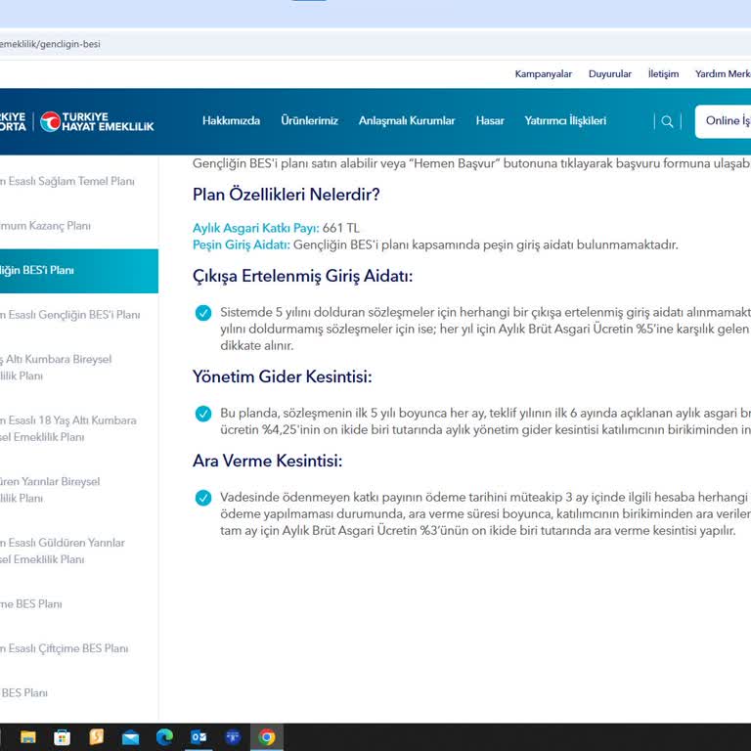This screenshot has height=751, width=751.
Task: Select Esaslı Gençliğin BES'i Planı in sidebar
Action: coord(70,315)
